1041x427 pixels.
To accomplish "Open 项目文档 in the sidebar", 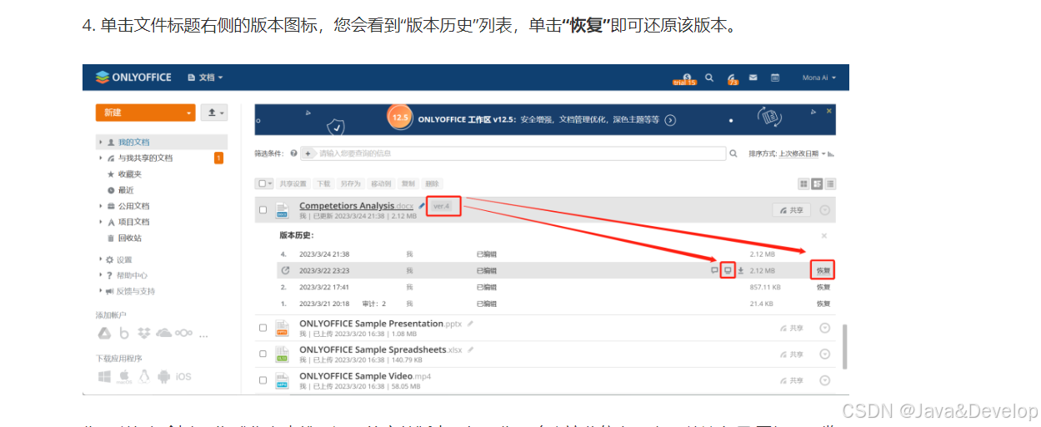I will coord(133,222).
